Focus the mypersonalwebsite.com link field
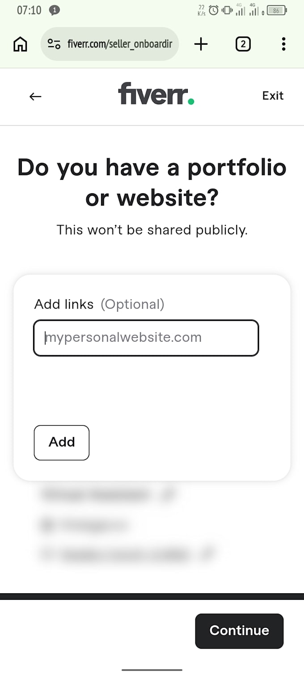The height and width of the screenshot is (676, 304). tap(146, 338)
